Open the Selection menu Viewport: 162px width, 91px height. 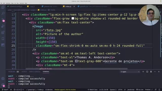(8, 3)
